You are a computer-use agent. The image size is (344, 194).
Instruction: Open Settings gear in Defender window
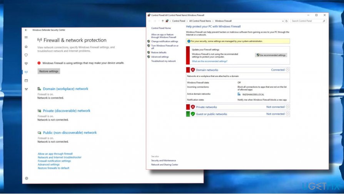point(27,178)
